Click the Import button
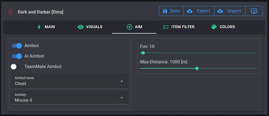The image size is (269, 116). pyautogui.click(x=230, y=11)
